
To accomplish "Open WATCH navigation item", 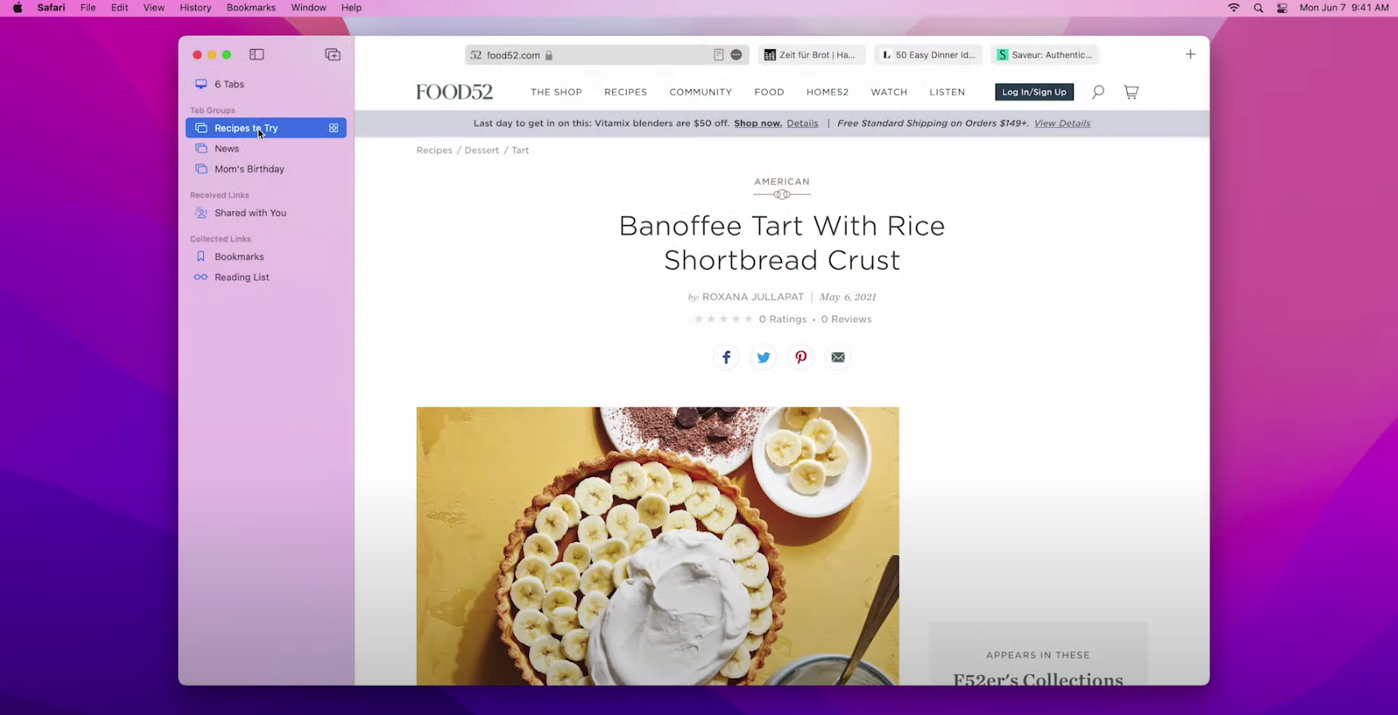I will point(889,92).
